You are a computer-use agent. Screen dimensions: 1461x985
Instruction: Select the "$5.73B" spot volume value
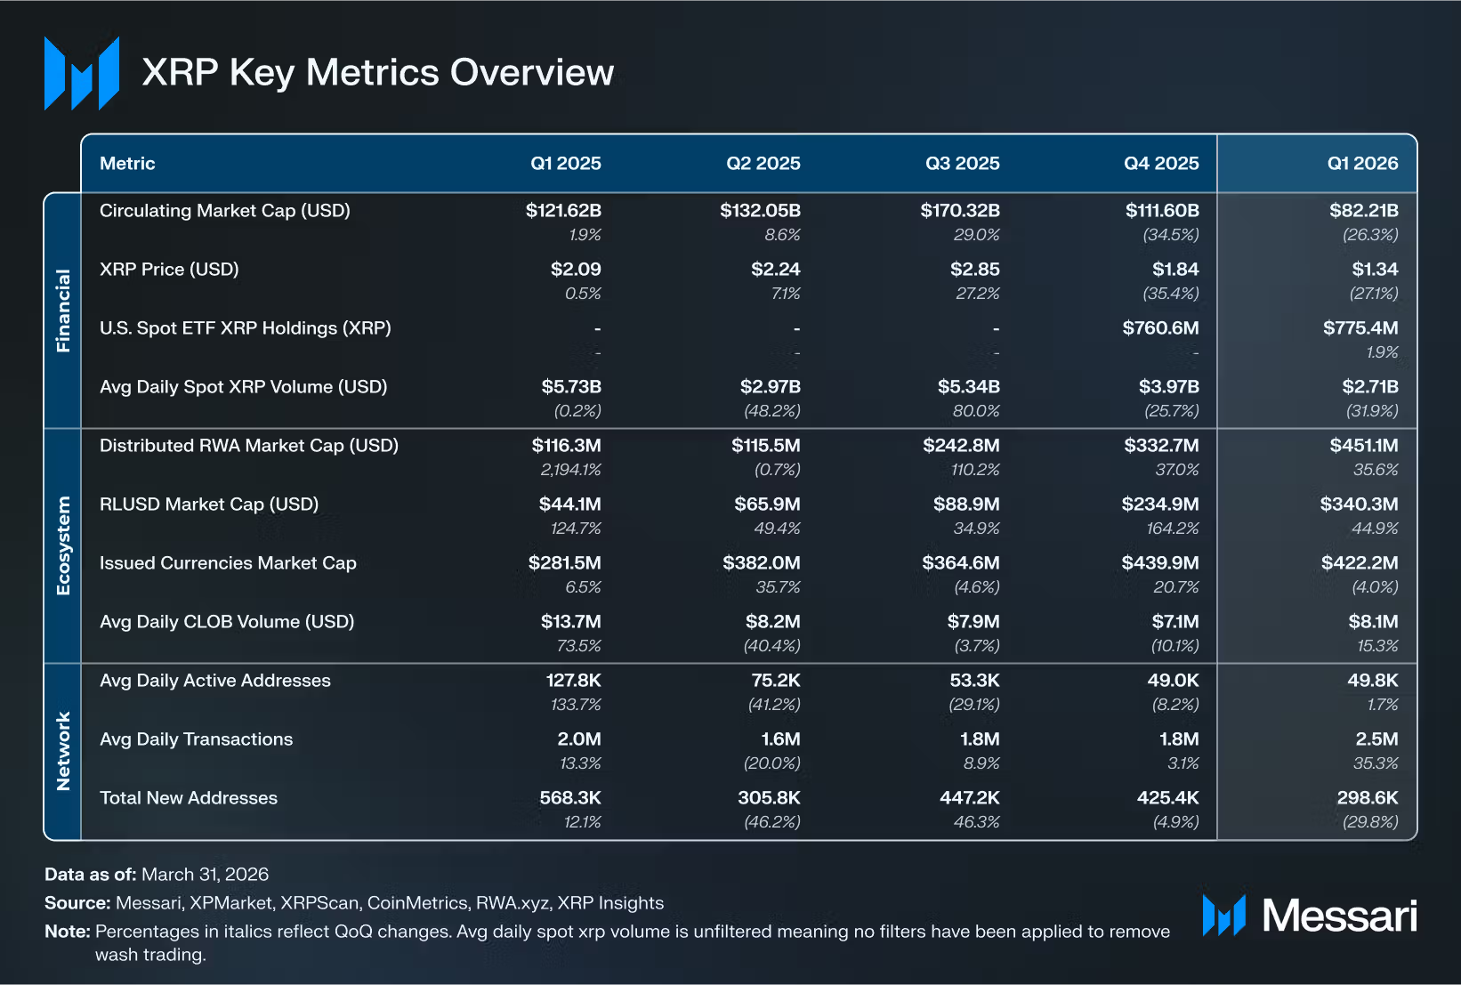(571, 387)
